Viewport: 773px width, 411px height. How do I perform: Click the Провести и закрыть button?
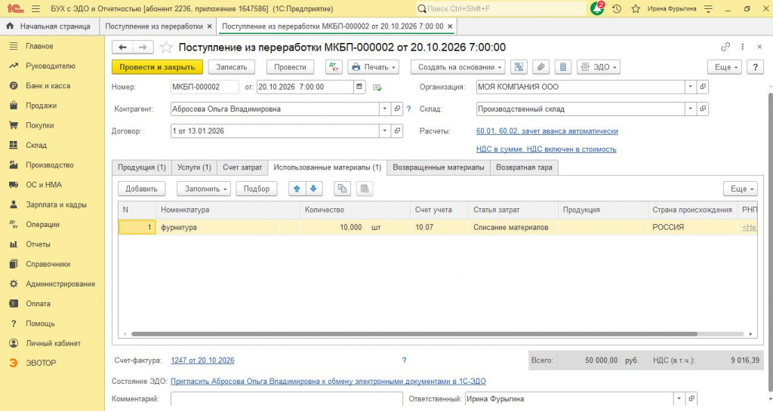point(157,67)
